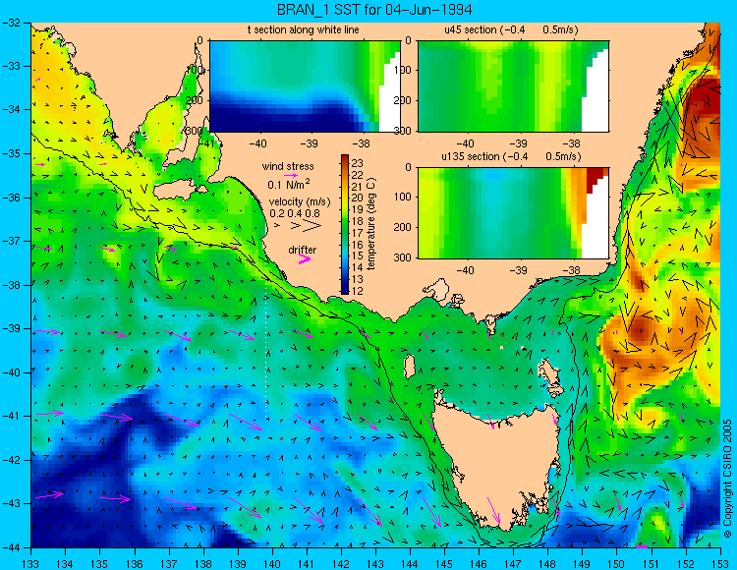The height and width of the screenshot is (570, 737).
Task: Click latitude axis label '-44'
Action: 11,547
